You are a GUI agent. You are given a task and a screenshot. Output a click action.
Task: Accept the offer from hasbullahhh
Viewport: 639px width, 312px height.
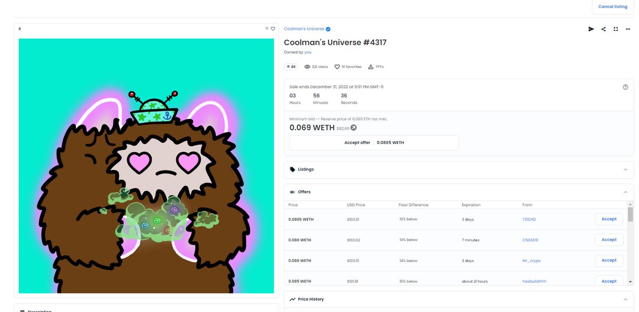click(x=609, y=281)
